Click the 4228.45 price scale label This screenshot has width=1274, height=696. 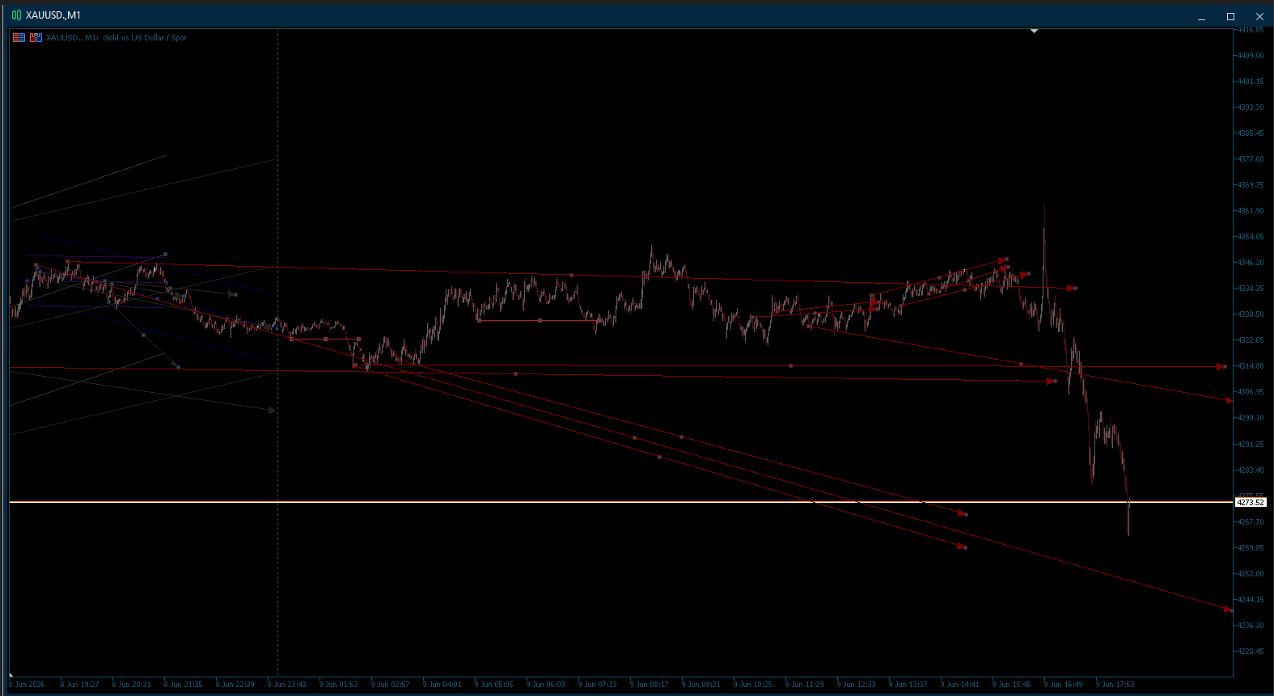click(x=1250, y=652)
